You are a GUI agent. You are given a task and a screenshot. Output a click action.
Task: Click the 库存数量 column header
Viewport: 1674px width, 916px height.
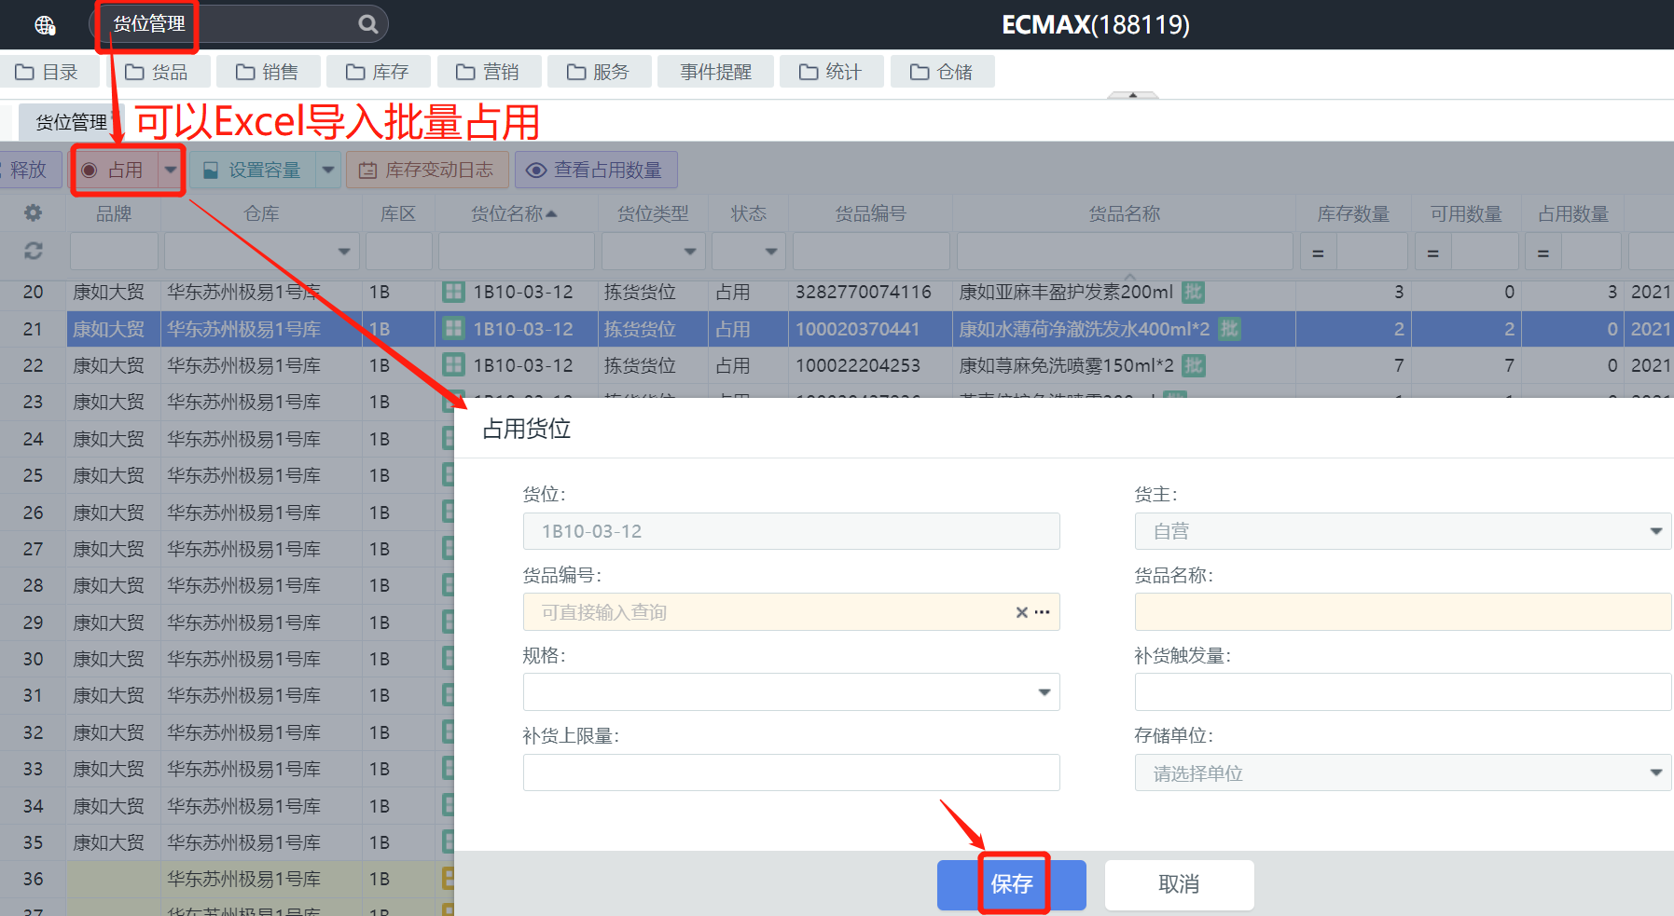pyautogui.click(x=1353, y=213)
